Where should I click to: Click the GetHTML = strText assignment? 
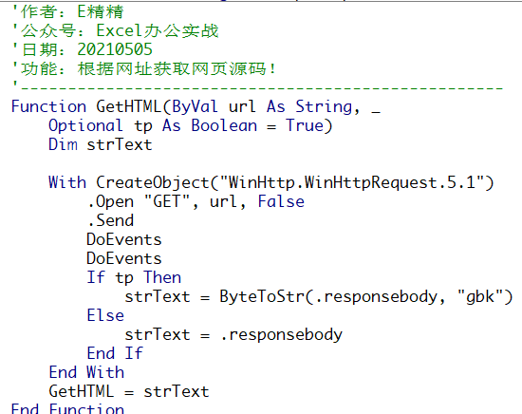(129, 391)
